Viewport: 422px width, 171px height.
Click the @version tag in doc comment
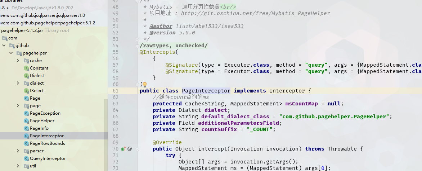tap(162, 33)
